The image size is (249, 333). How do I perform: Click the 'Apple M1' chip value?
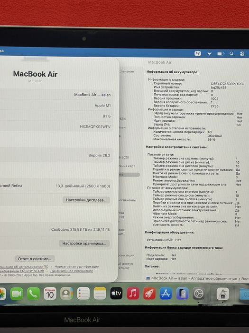[103, 105]
